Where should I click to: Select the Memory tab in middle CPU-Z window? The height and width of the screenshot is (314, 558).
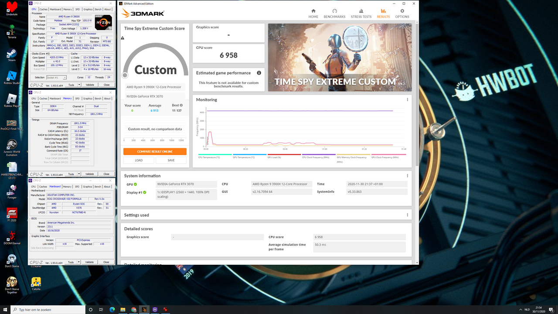click(x=67, y=99)
